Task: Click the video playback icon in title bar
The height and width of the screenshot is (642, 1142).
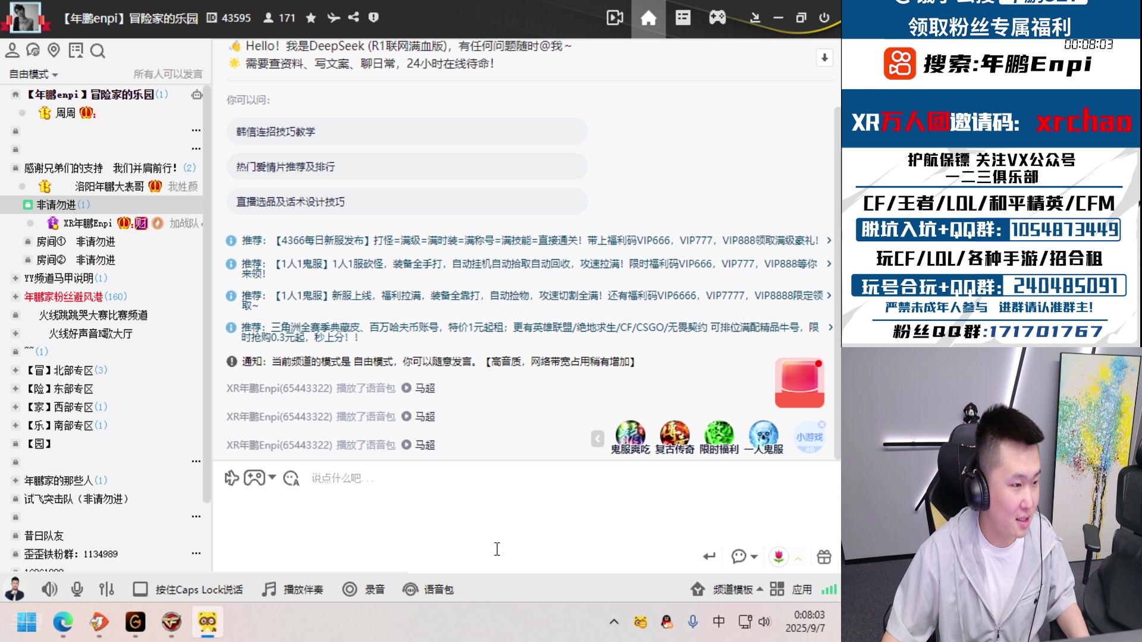Action: (x=614, y=18)
